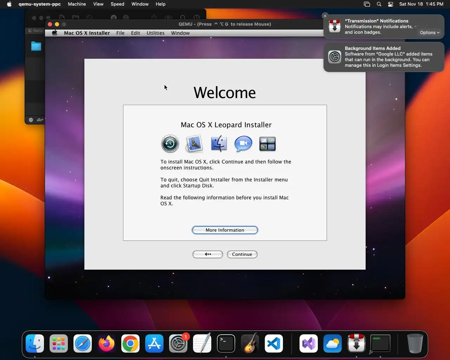Screen dimensions: 450x360
Task: Launch Visual Studio Code from the Dock
Action: (x=274, y=343)
